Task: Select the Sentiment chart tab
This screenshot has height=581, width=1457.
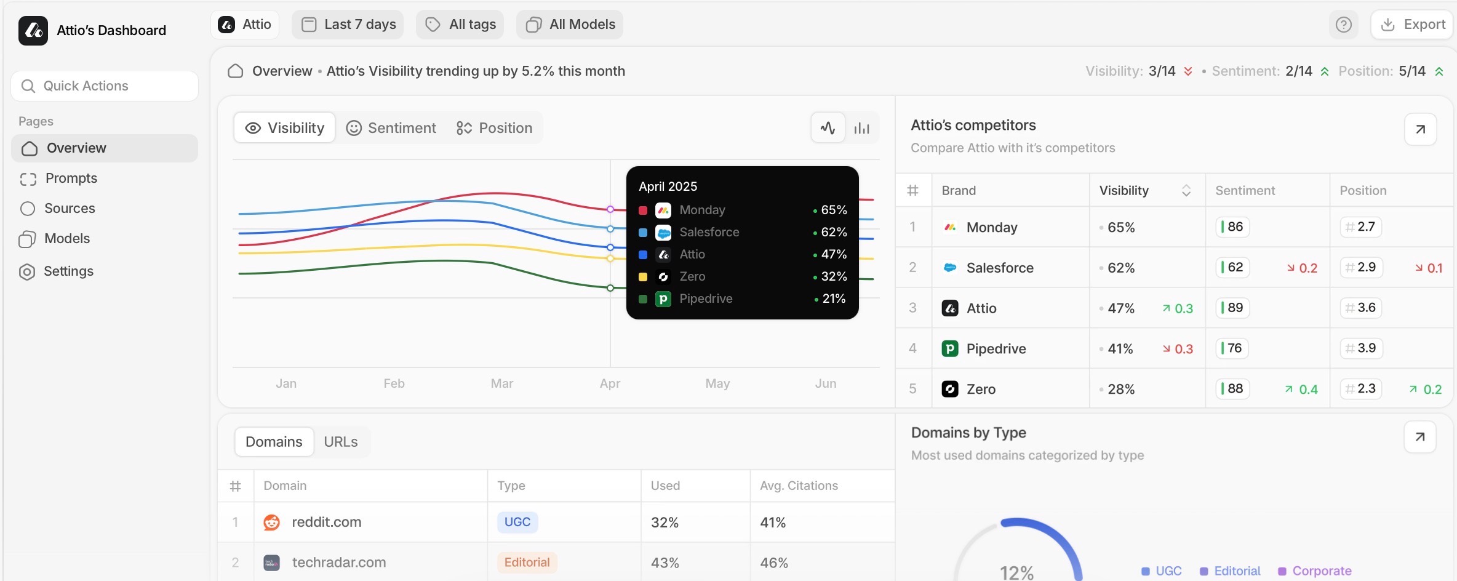Action: click(x=391, y=128)
